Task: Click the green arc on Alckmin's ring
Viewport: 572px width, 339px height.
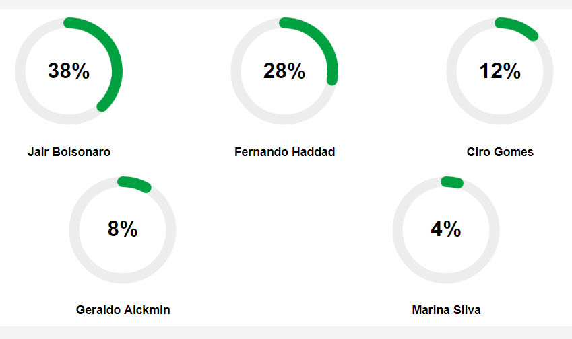Action: [x=135, y=183]
